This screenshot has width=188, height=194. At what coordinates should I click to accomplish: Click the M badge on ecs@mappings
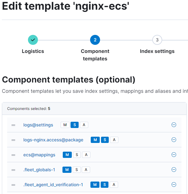tap(67, 155)
